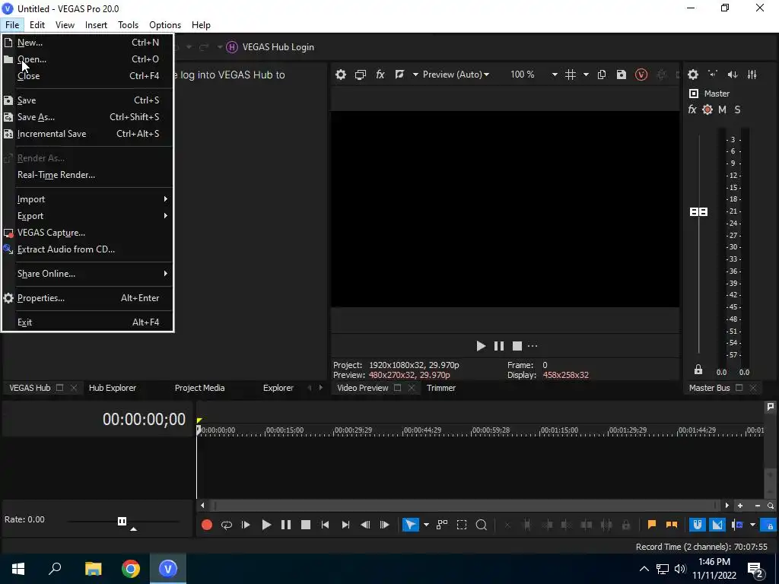Toggle overlays grid icon in preview
779x584 pixels.
click(x=571, y=75)
